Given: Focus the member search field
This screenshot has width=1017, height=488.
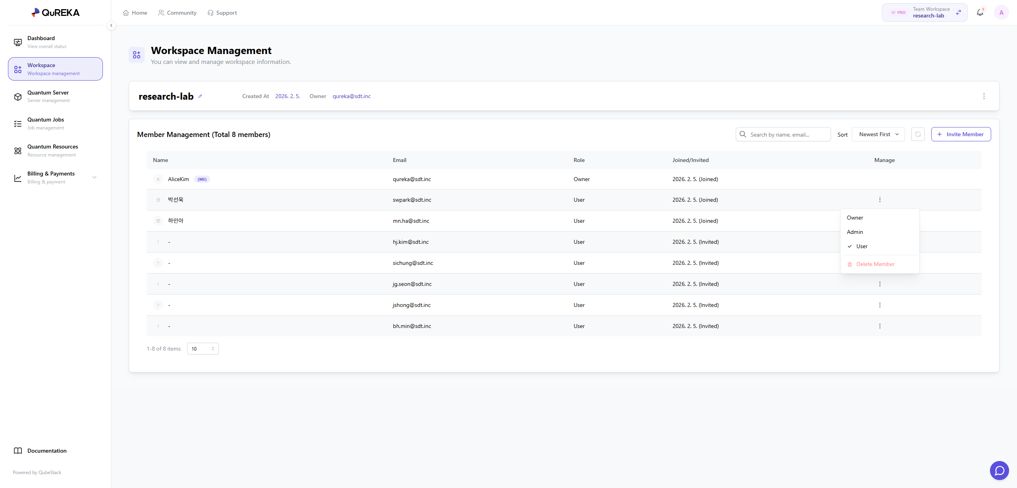Looking at the screenshot, I should (787, 135).
